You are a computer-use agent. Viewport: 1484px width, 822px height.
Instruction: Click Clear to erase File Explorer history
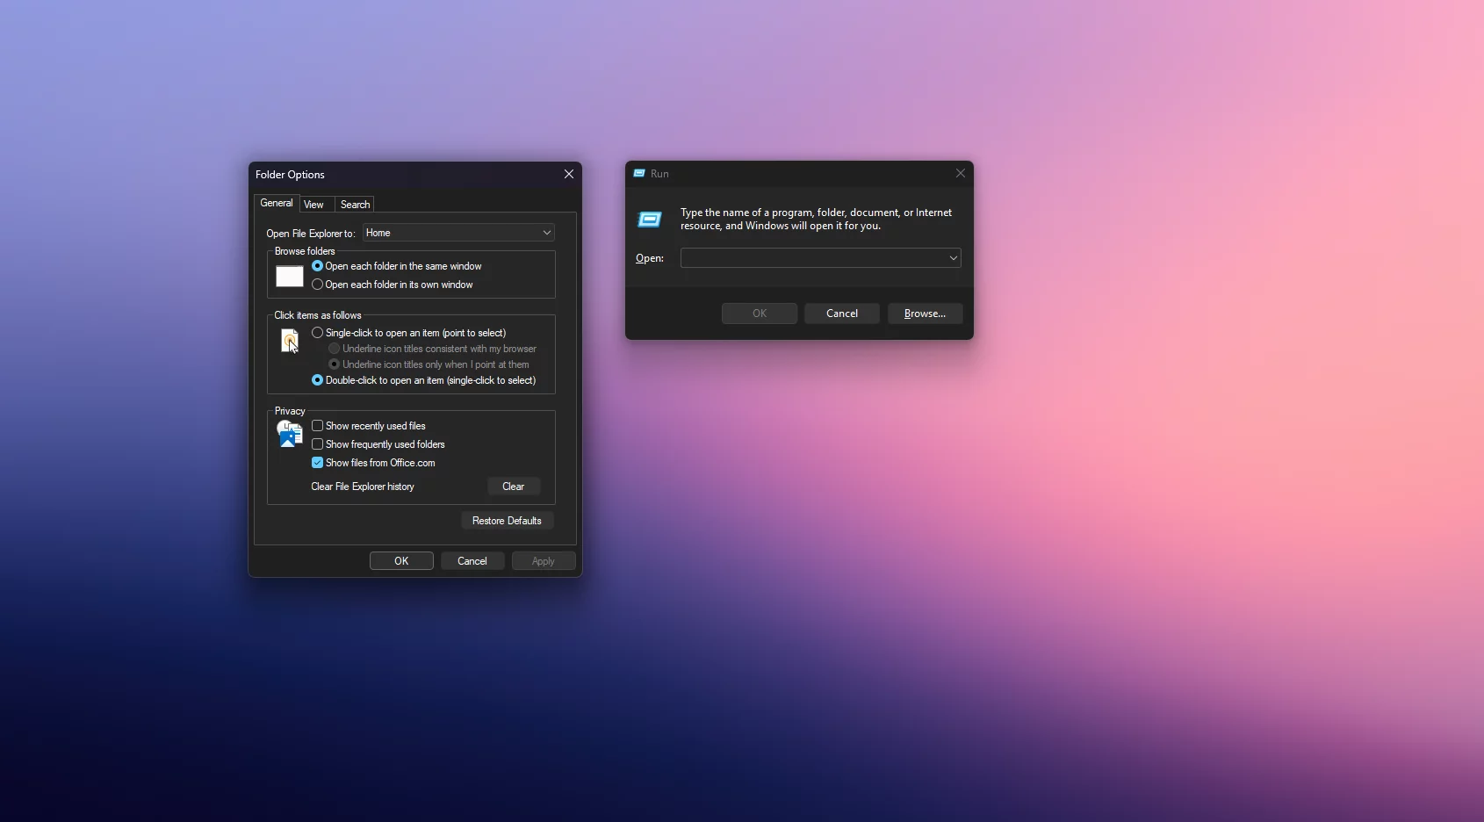(513, 487)
